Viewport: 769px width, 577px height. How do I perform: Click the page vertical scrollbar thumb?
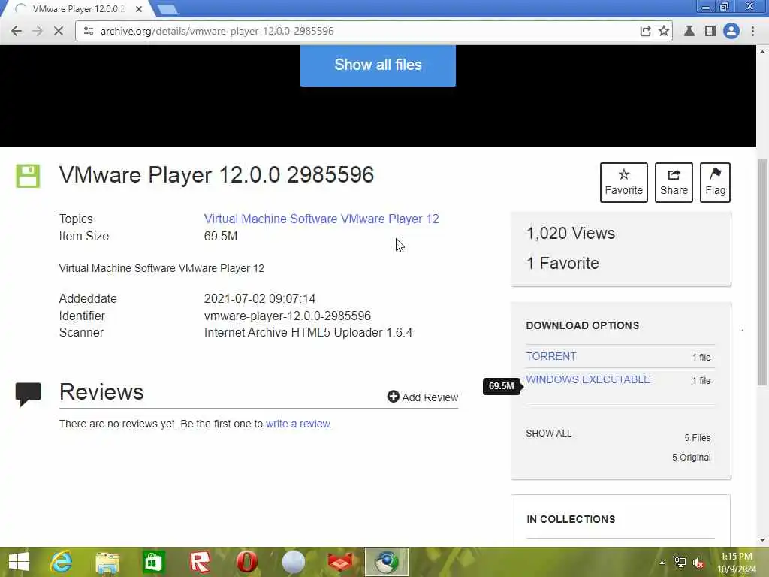coord(762,272)
